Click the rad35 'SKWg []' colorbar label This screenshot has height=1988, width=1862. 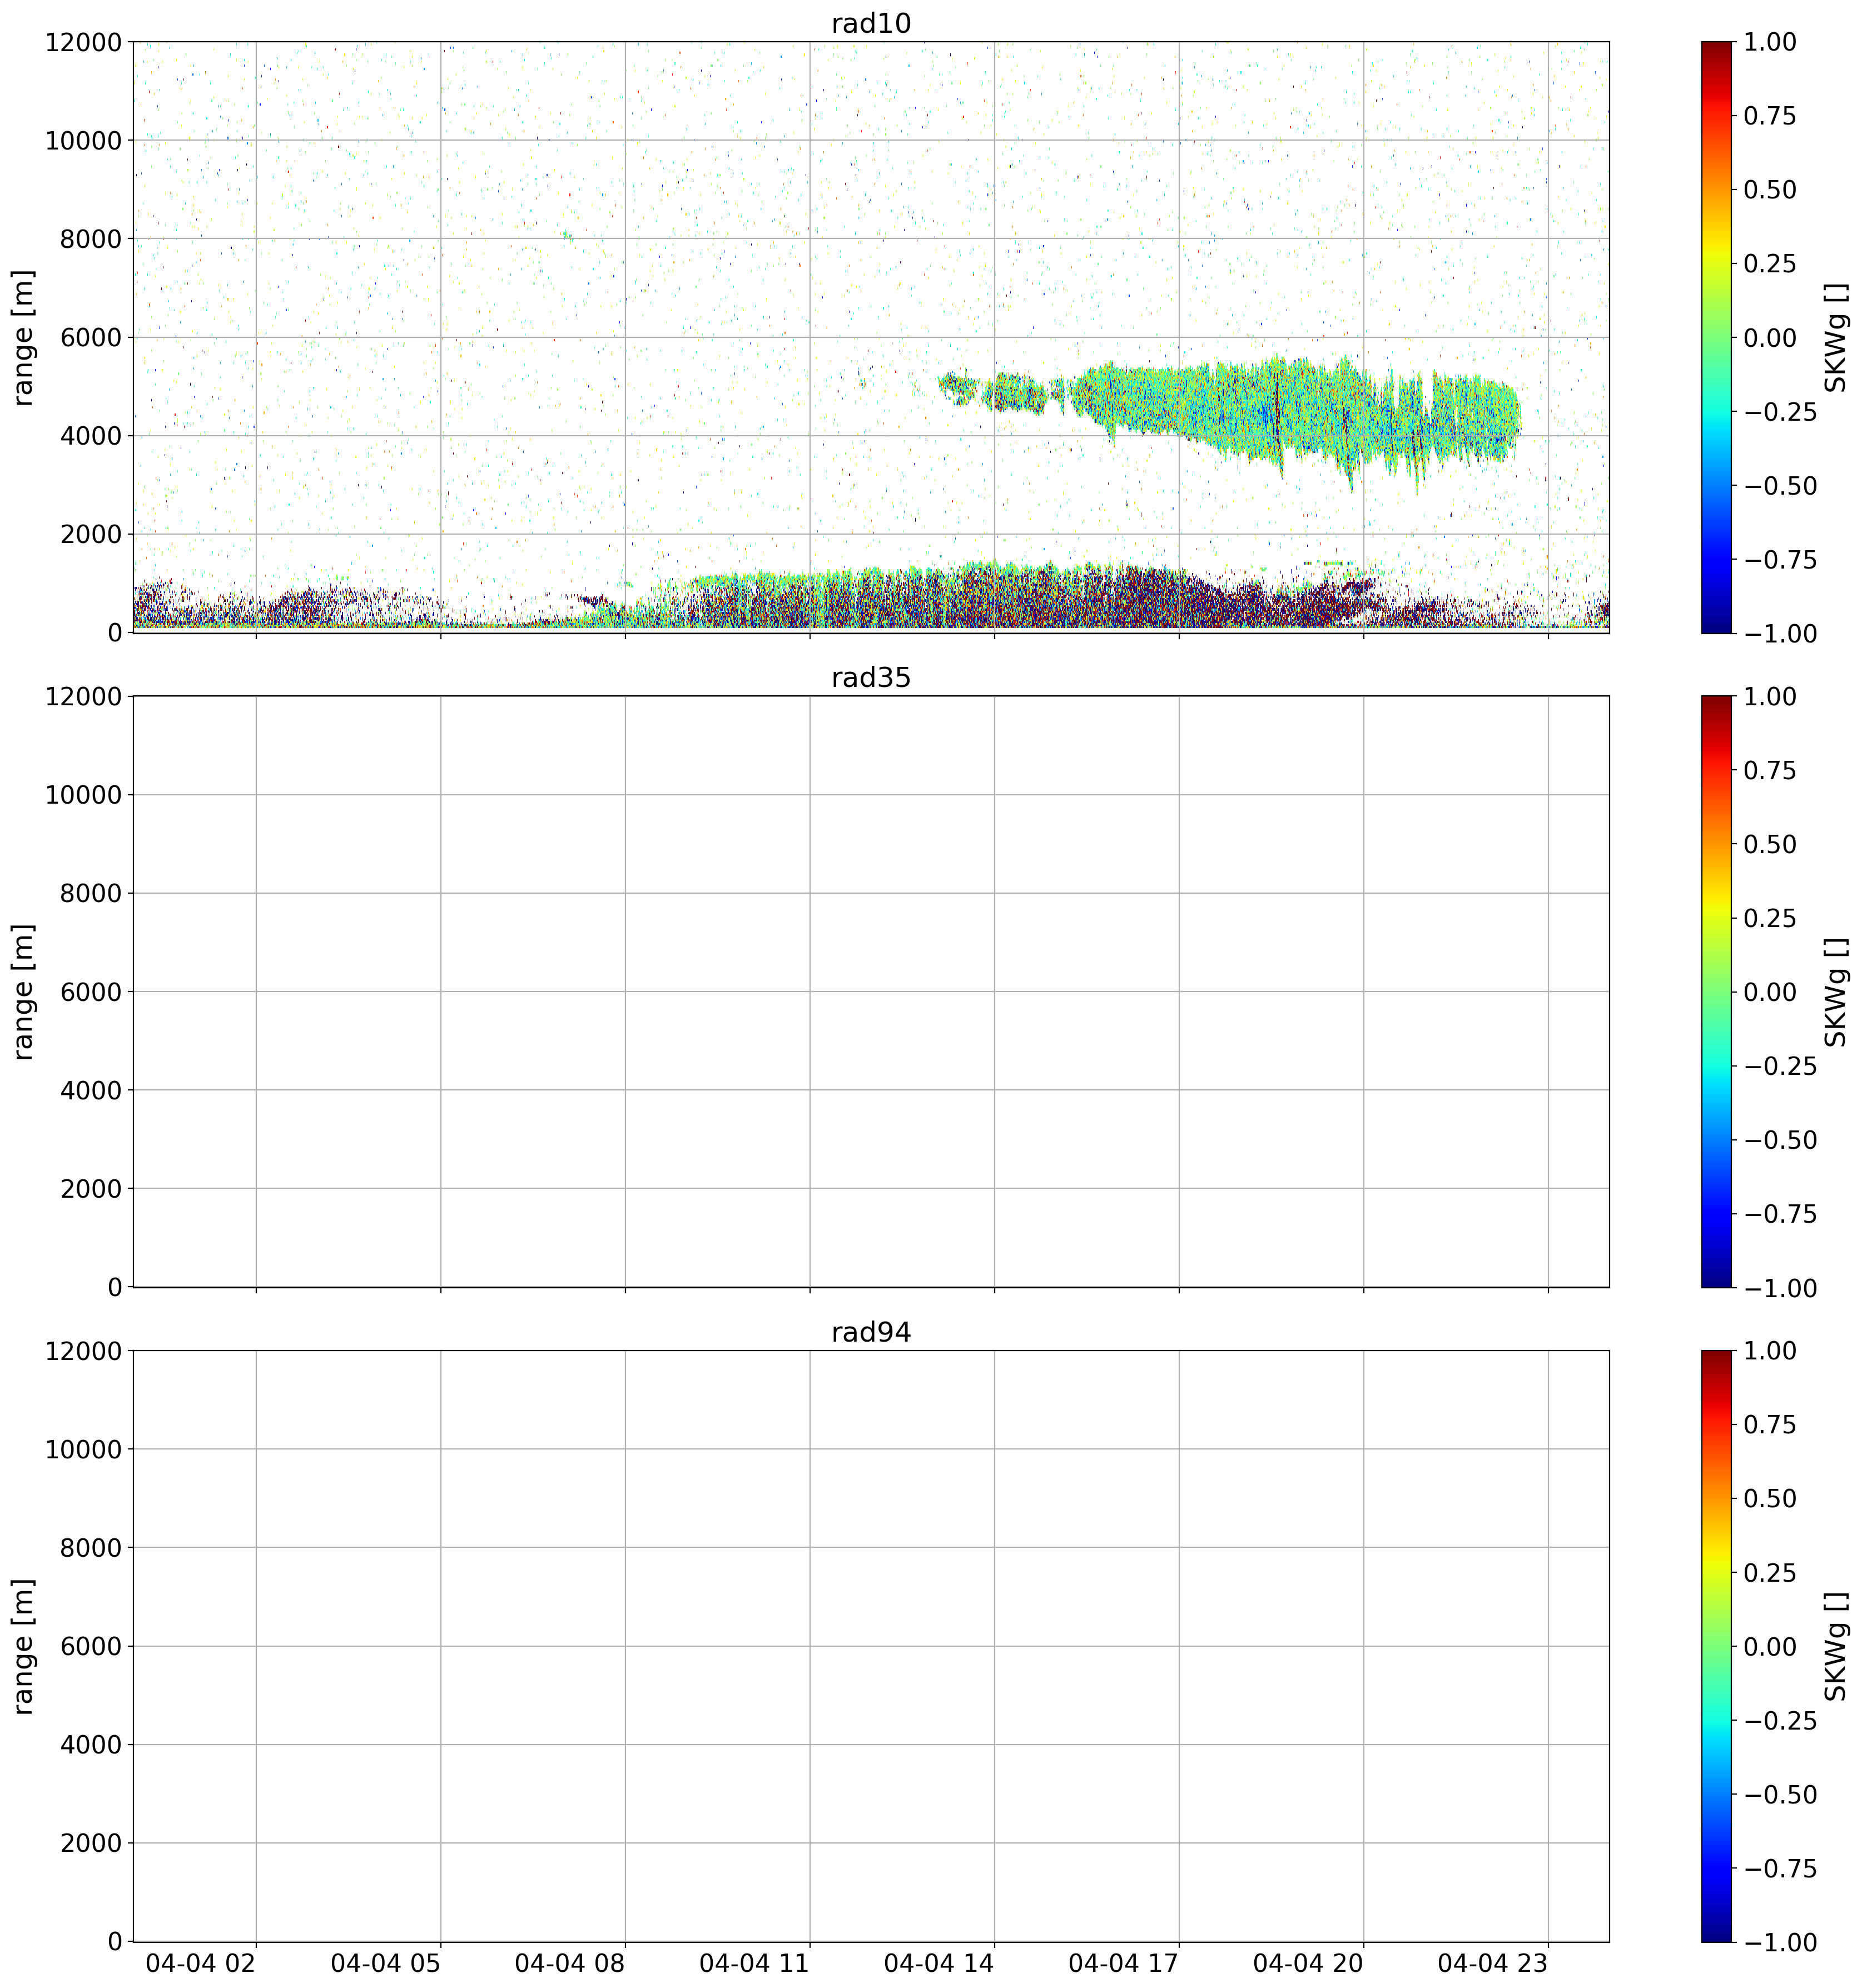(x=1835, y=991)
